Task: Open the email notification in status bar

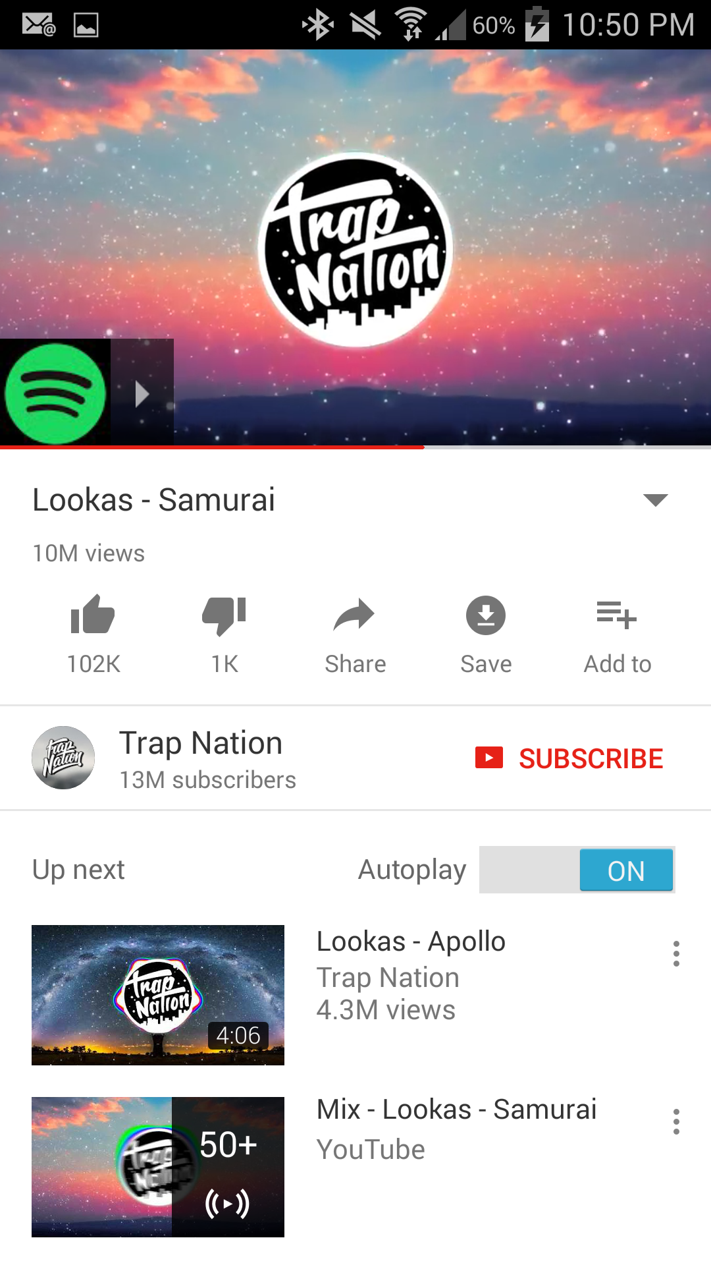Action: 39,25
